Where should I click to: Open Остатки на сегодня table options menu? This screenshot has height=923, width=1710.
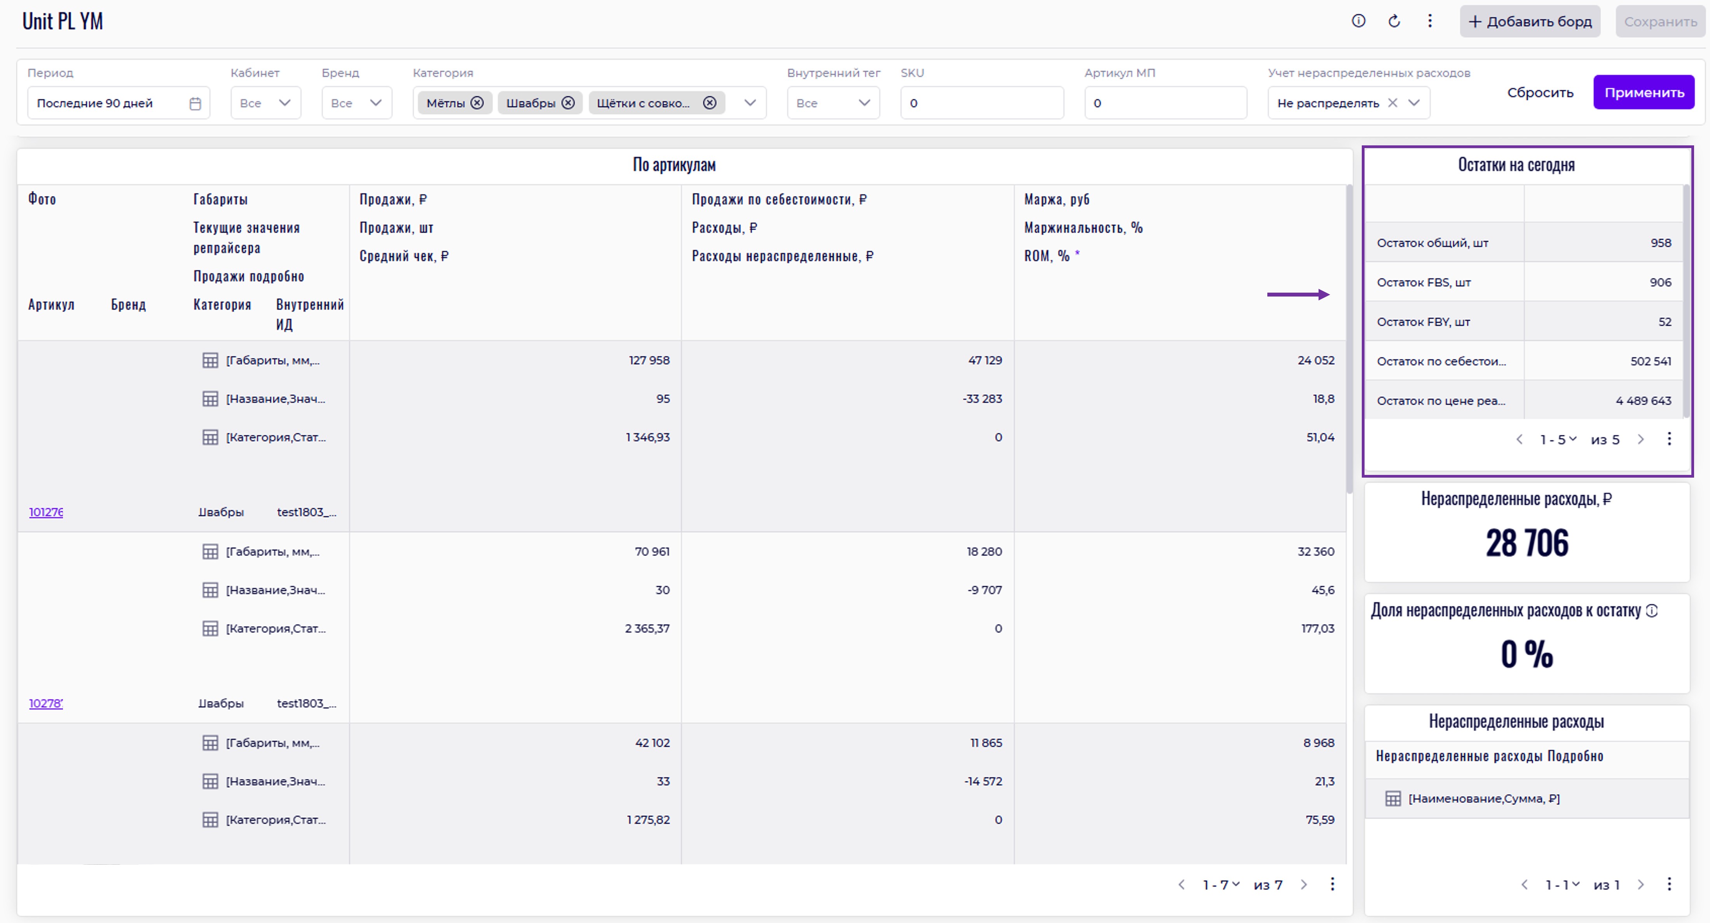coord(1669,439)
